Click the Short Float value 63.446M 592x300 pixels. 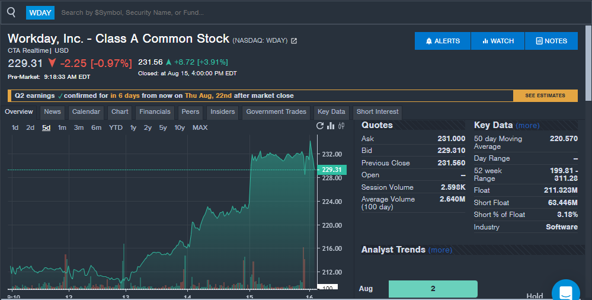coord(562,203)
